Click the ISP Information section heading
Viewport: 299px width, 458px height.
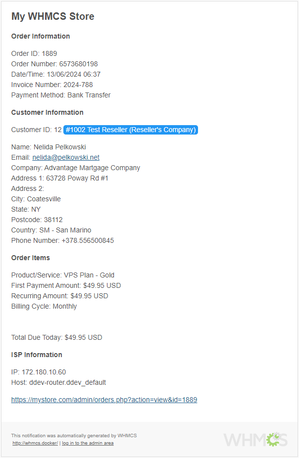coord(37,355)
